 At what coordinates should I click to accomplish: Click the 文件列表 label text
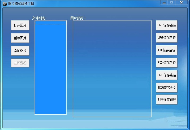(39, 18)
